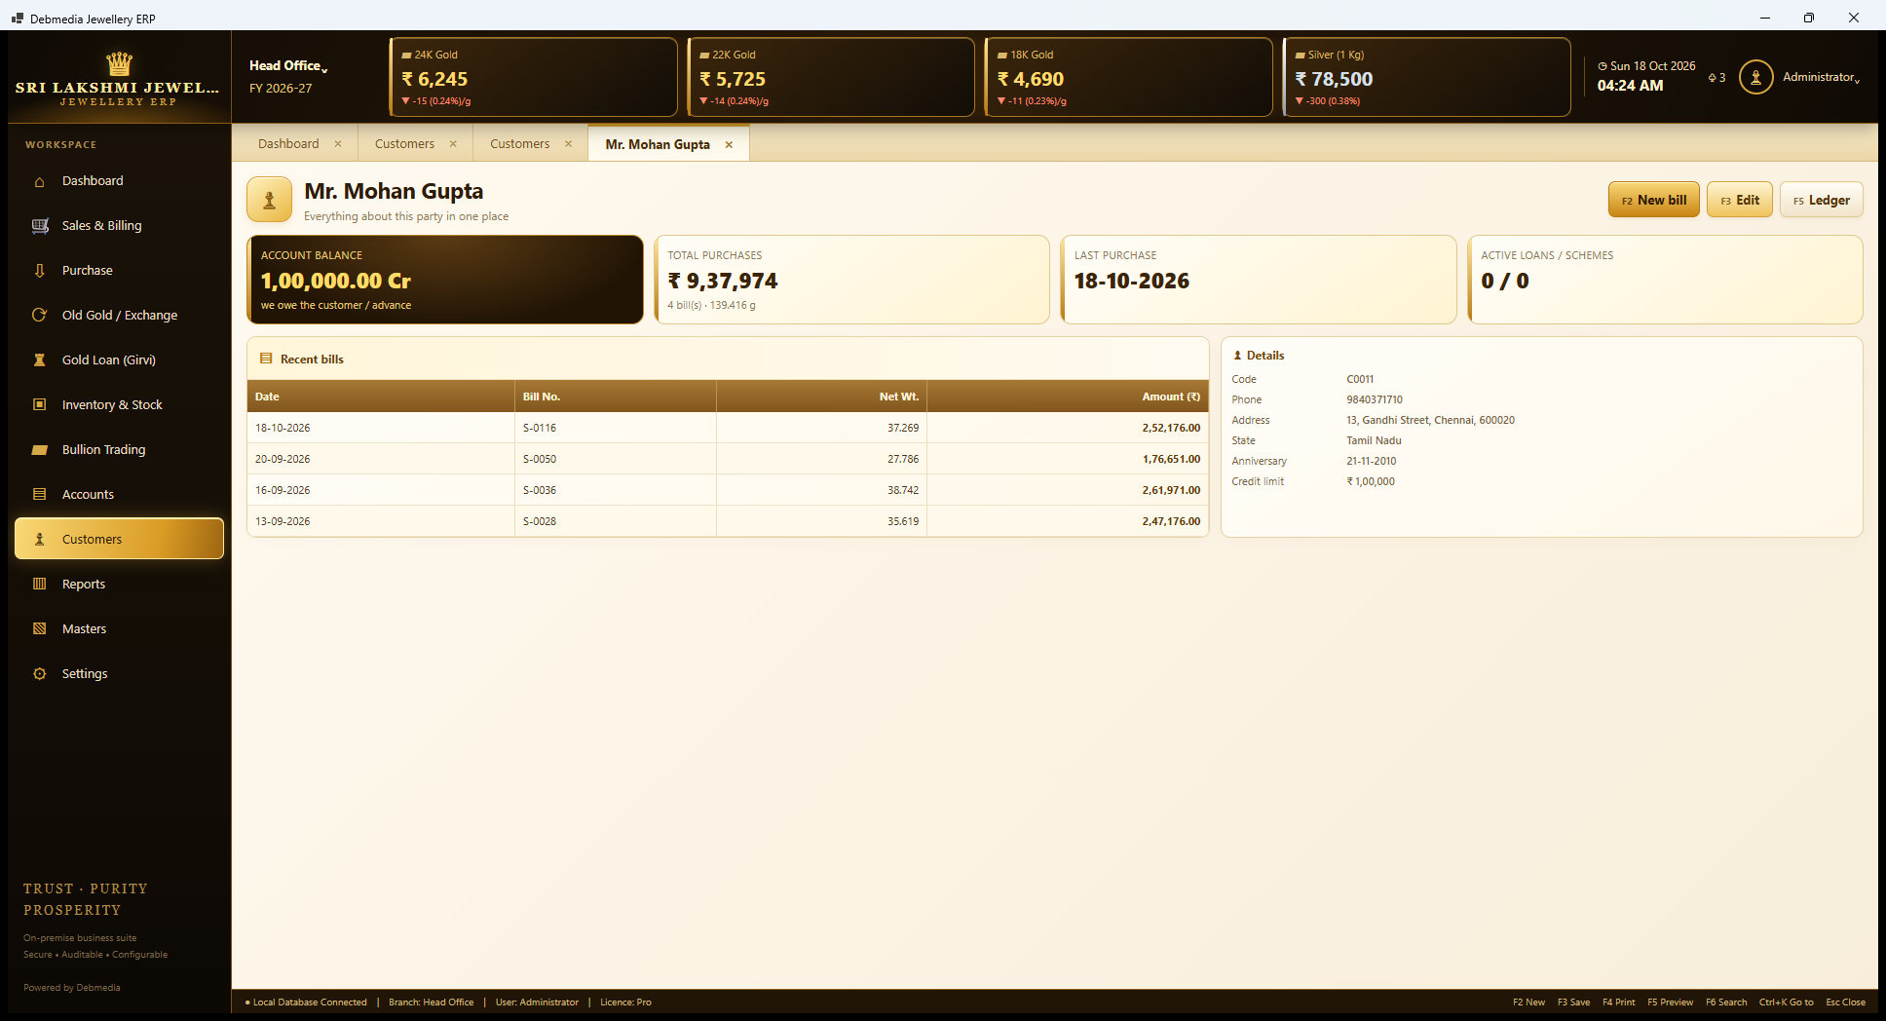Select the Mr. Mohan Gupta tab

(658, 144)
